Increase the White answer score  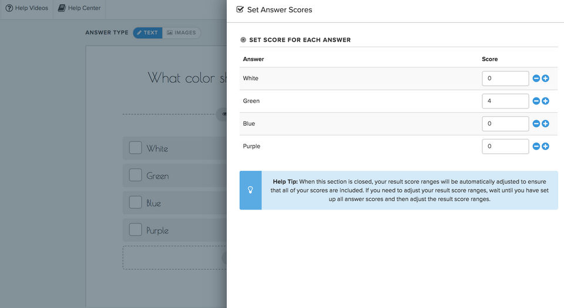pos(545,79)
